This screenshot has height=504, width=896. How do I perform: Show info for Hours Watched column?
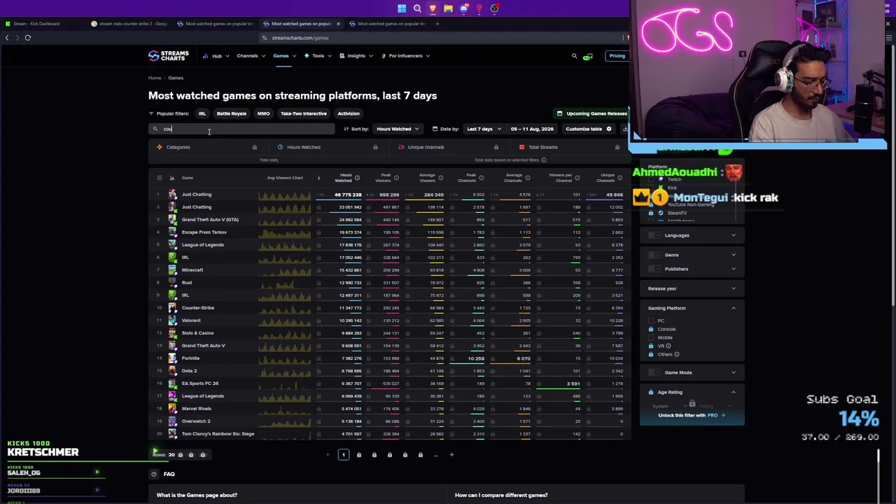point(357,178)
